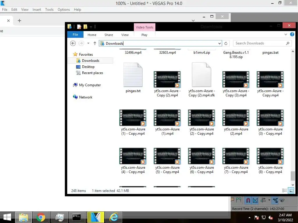Click the forward navigation arrow in Explorer

coord(81,44)
